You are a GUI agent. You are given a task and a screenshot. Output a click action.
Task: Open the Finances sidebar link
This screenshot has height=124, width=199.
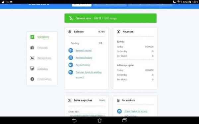coord(42,47)
